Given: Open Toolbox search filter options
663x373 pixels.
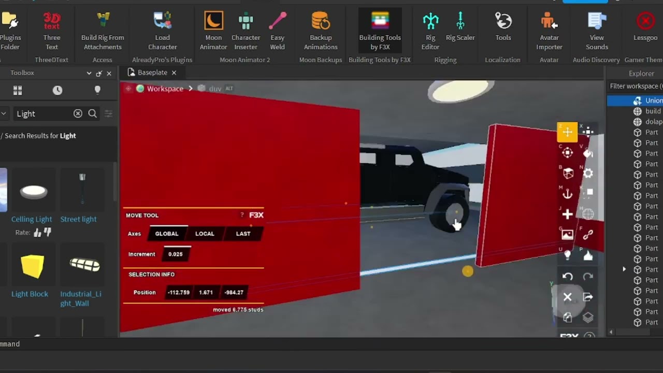Looking at the screenshot, I should [108, 113].
